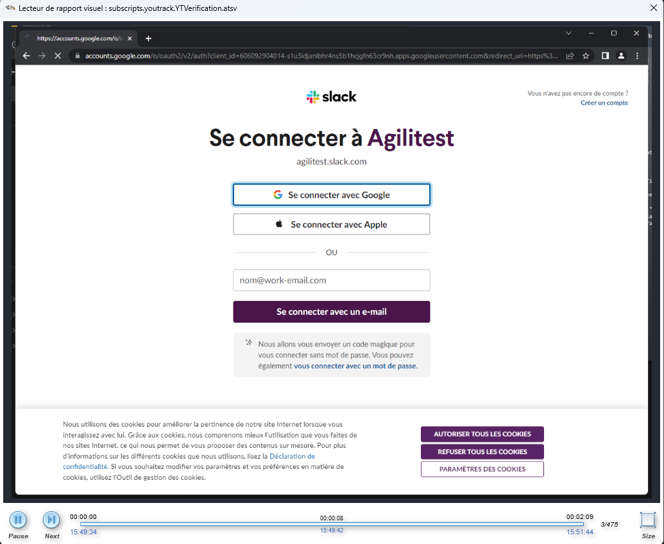Go back with the browser back arrow
The width and height of the screenshot is (664, 544).
pyautogui.click(x=26, y=56)
